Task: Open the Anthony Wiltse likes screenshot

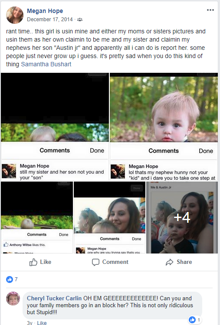Action: tap(37, 218)
